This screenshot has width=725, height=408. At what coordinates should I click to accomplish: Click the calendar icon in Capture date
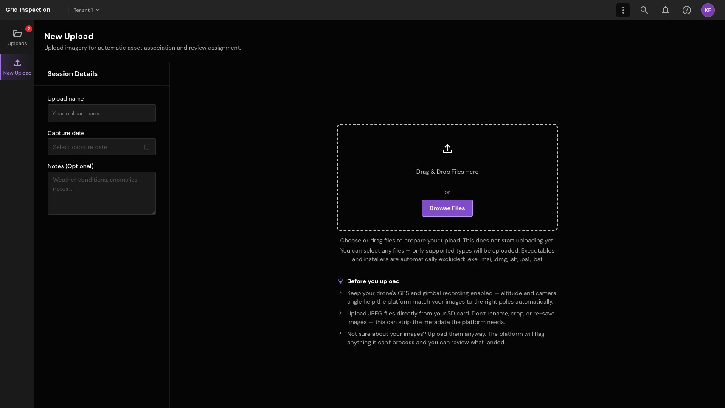point(147,147)
